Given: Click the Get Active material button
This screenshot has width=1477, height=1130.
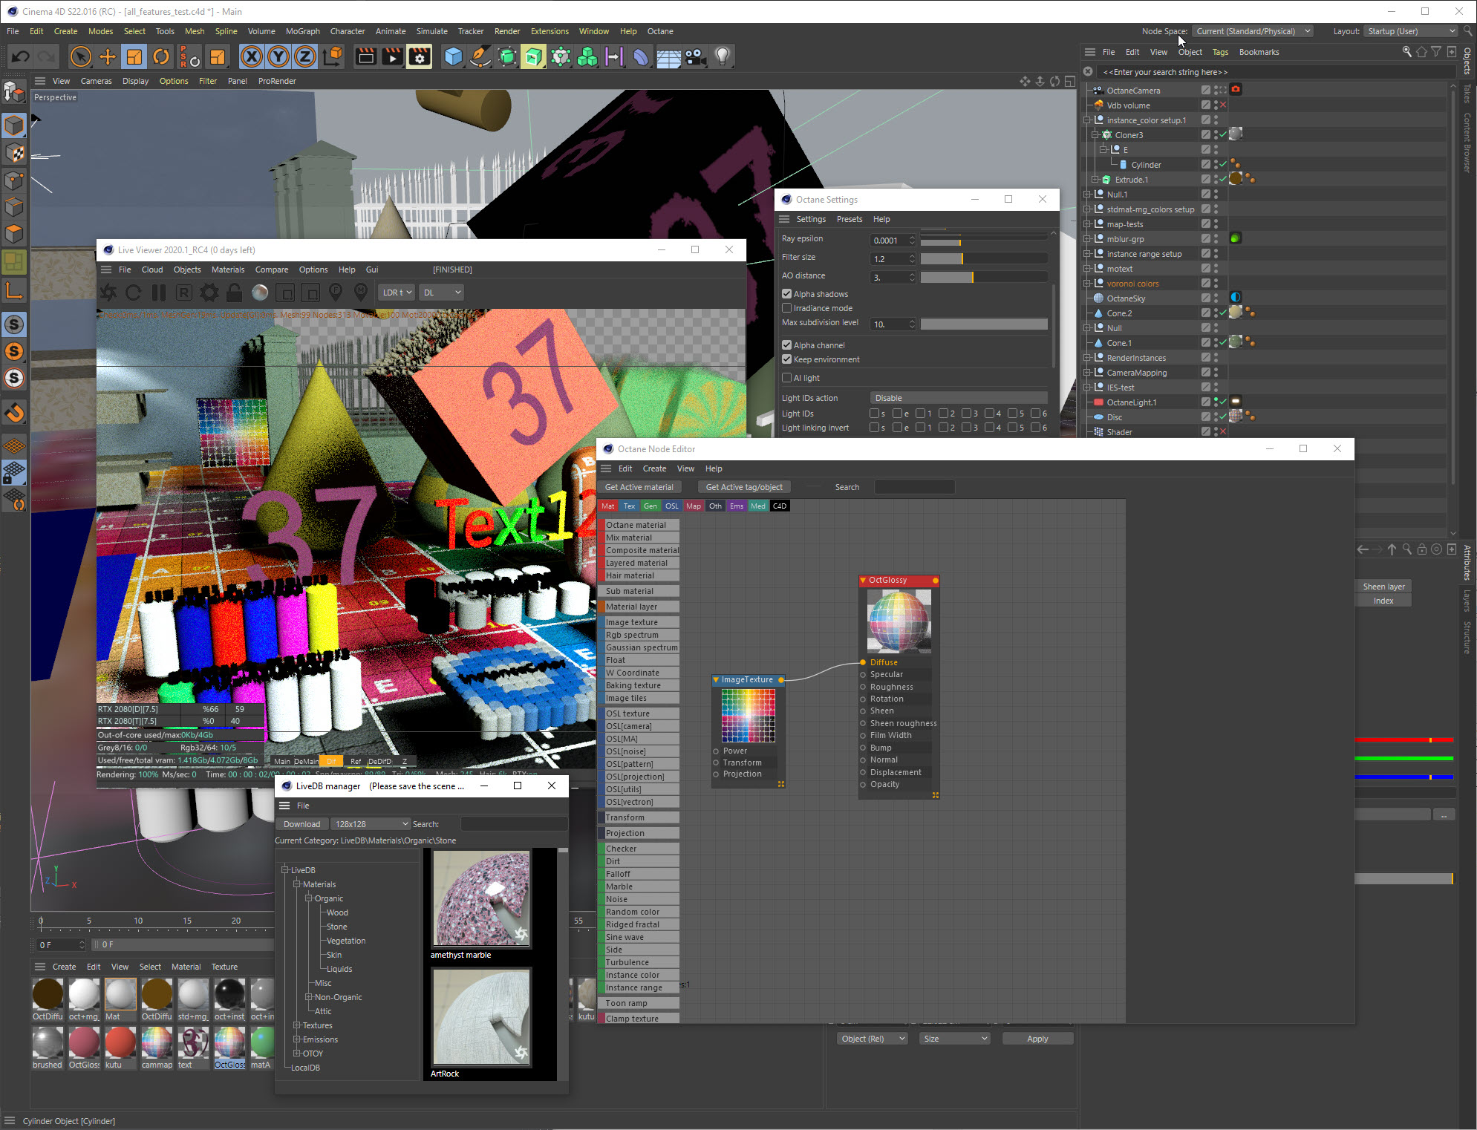Looking at the screenshot, I should (639, 487).
